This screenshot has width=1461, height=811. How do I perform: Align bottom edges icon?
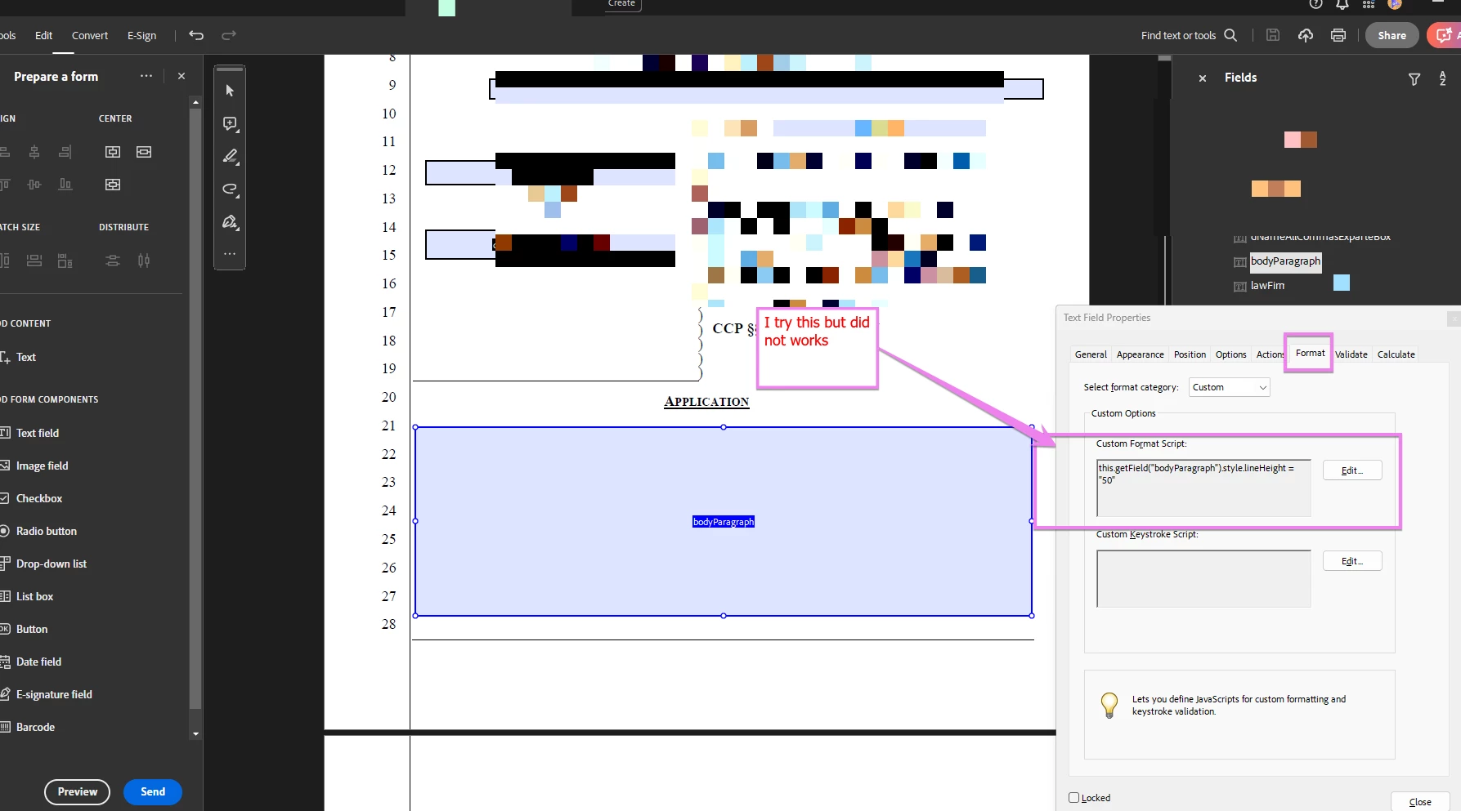[65, 185]
